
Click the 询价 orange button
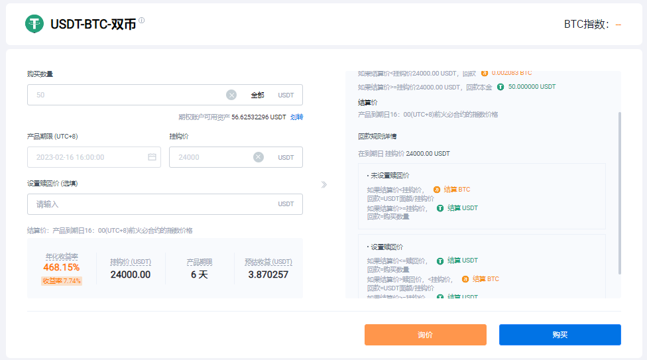pos(426,334)
